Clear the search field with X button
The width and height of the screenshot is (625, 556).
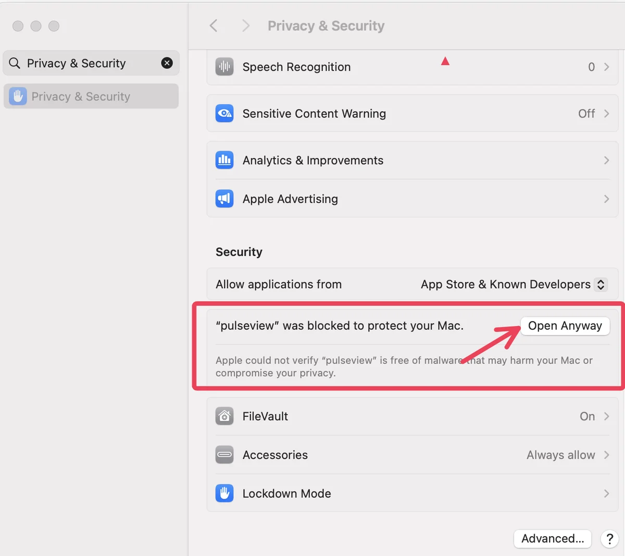click(167, 63)
